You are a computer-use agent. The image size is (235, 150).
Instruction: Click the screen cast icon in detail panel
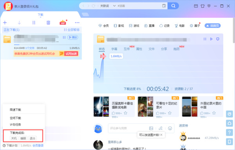tap(218, 39)
